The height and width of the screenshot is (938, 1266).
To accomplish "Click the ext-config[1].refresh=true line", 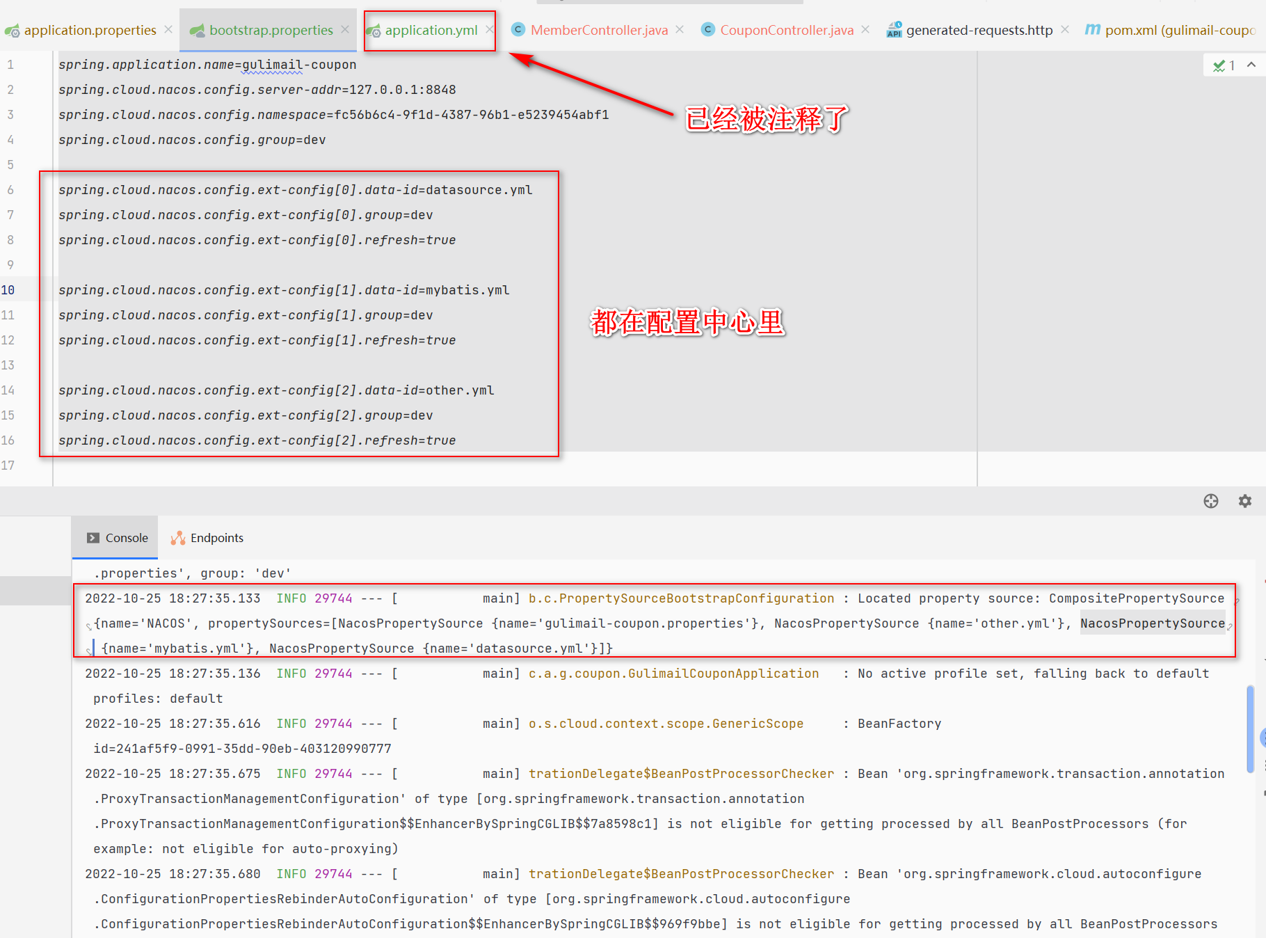I will [x=257, y=340].
